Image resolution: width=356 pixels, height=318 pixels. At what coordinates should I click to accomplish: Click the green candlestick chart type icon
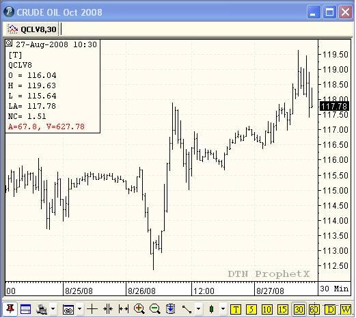pyautogui.click(x=211, y=309)
